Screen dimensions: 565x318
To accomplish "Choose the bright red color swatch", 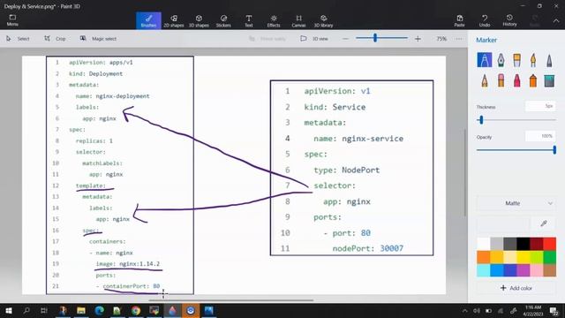I will click(x=549, y=244).
